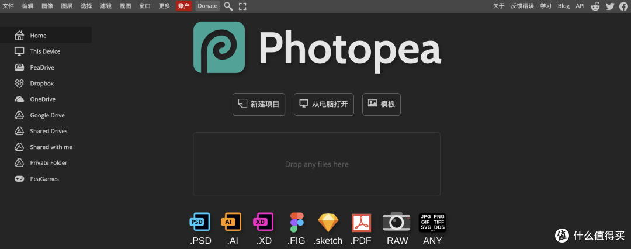Click the Google Drive triangle icon
This screenshot has width=631, height=249.
tap(19, 115)
